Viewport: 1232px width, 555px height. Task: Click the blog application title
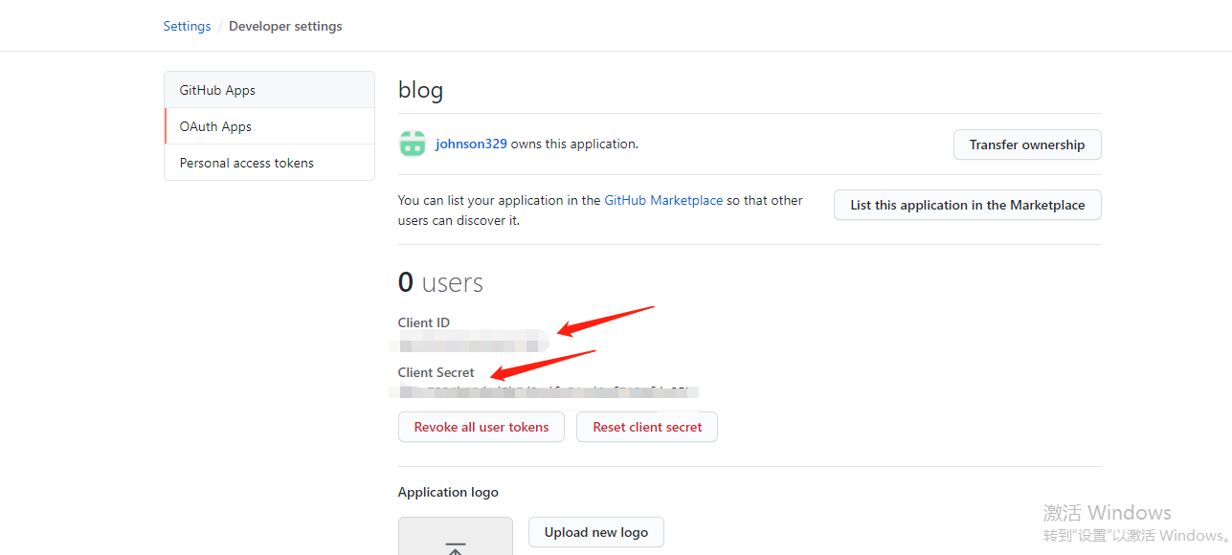pos(420,91)
